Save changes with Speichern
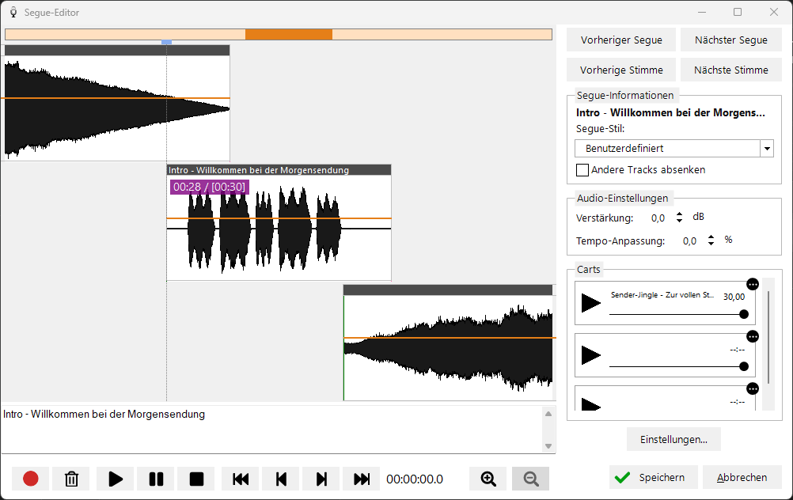Image resolution: width=793 pixels, height=500 pixels. 654,477
